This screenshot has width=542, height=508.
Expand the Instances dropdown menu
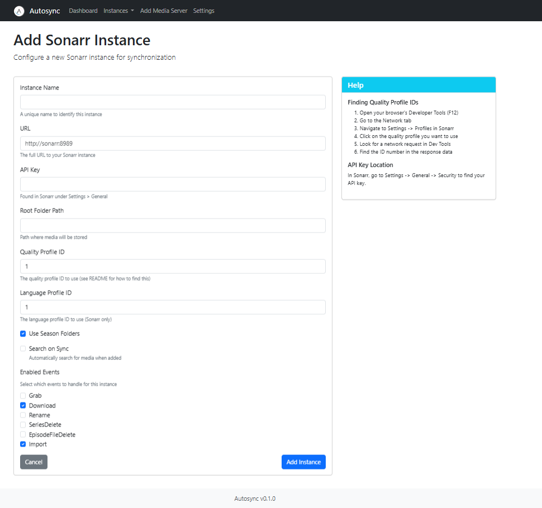[118, 11]
